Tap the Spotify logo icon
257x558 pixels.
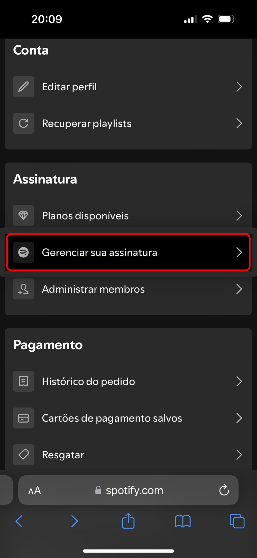pos(23,252)
